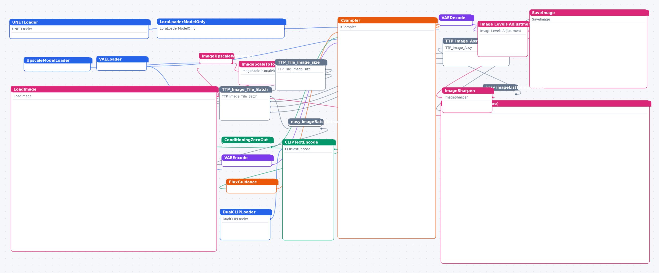Viewport: 659px width, 273px height.
Task: Click the CLIPTextEncode node title bar
Action: pos(309,142)
